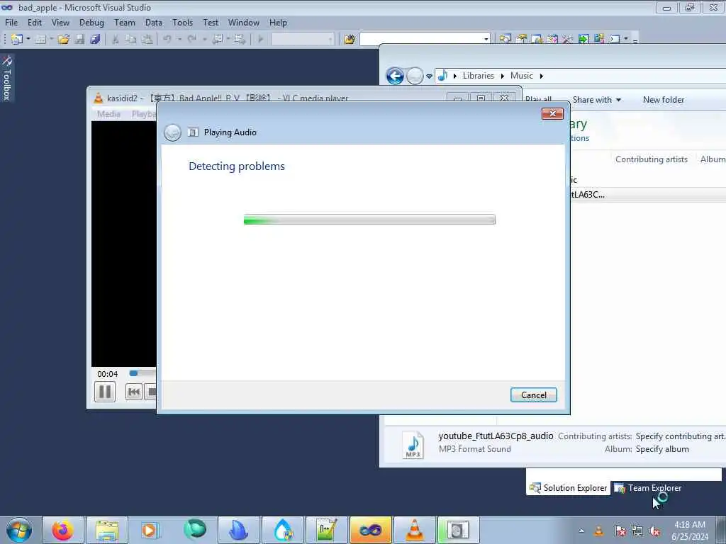726x544 pixels.
Task: Click the back arrow in Playing Audio troubleshooter
Action: click(173, 132)
